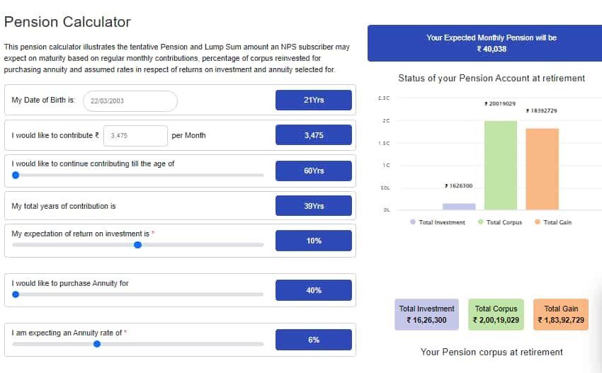The image size is (602, 373).
Task: Click the monthly contribution amount field
Action: (x=135, y=135)
